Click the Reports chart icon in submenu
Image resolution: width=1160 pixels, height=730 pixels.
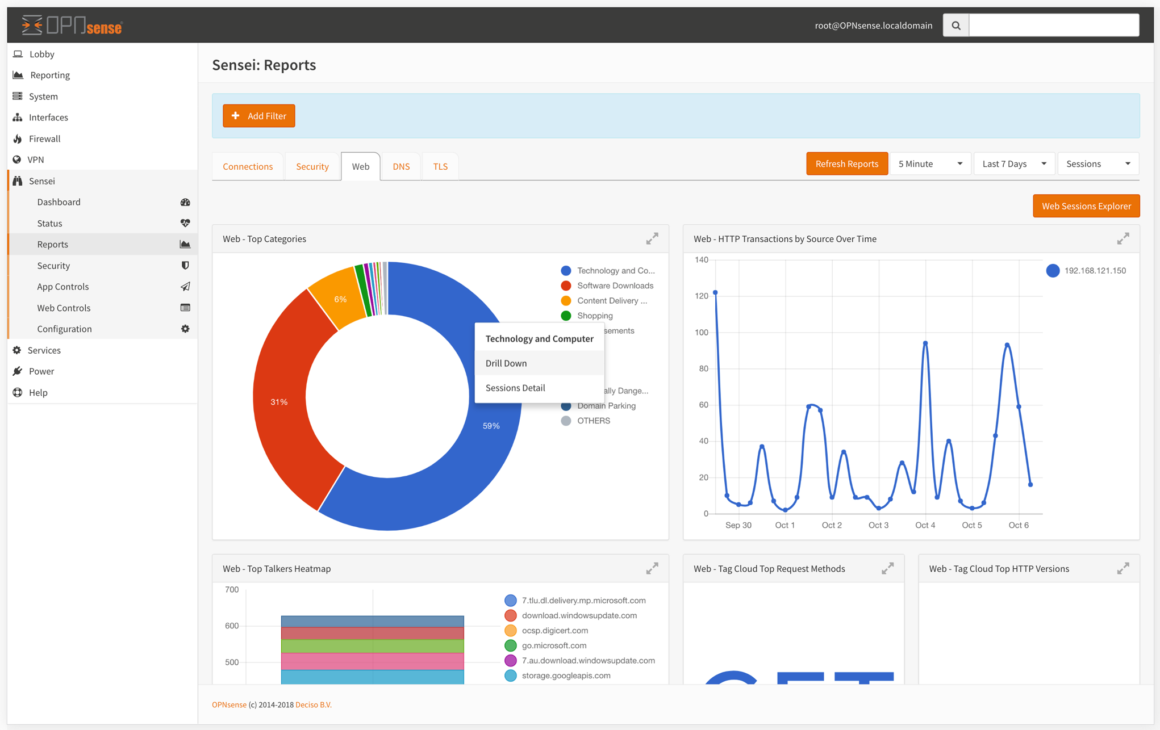(x=185, y=244)
